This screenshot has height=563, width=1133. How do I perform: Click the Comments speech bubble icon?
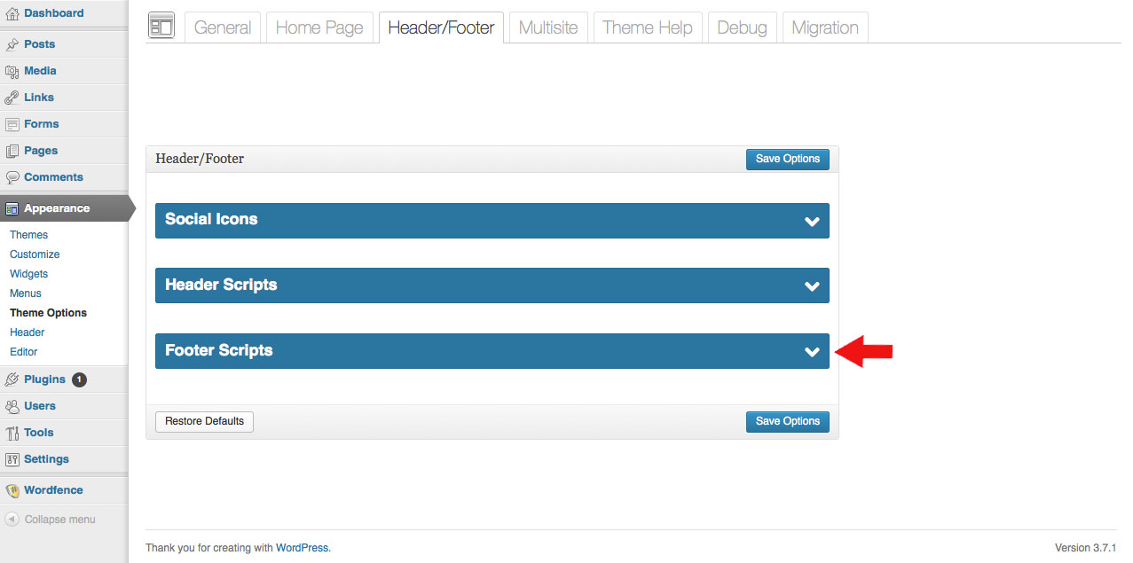click(12, 177)
